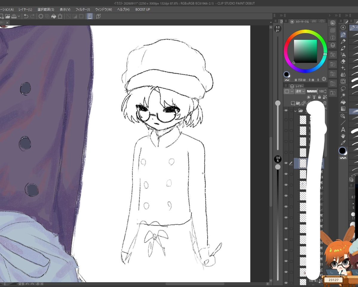Select the Blend tool
Screen dimensions: 358x287
(343, 75)
